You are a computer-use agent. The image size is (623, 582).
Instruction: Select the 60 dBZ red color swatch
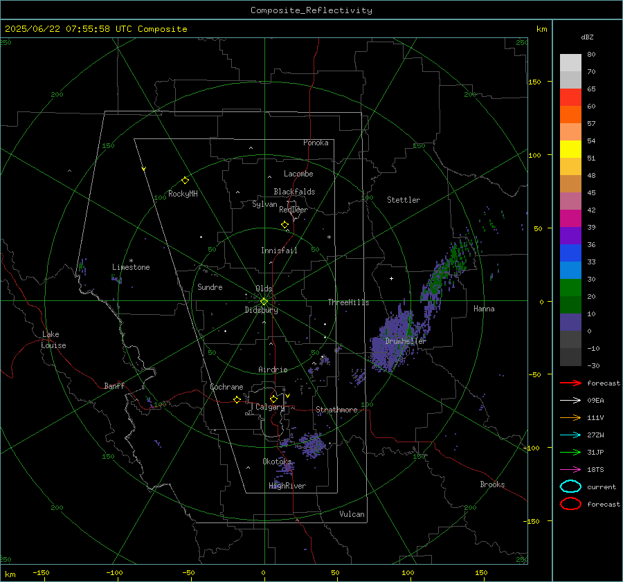click(x=570, y=98)
